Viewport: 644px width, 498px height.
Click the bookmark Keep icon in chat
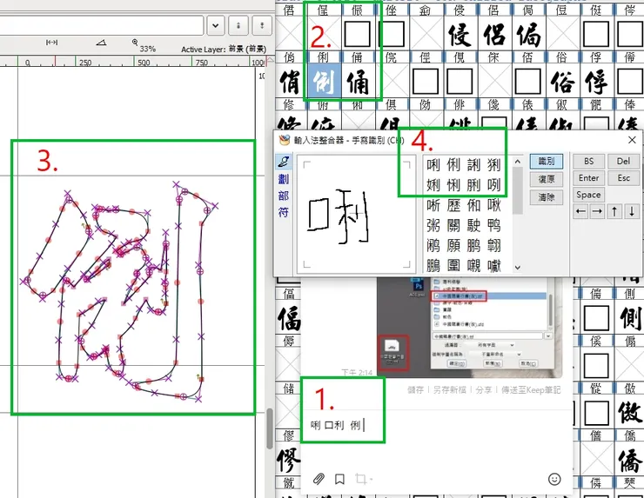coord(339,479)
